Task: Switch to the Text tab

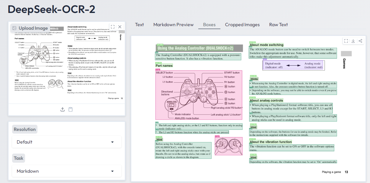Action: click(x=139, y=25)
